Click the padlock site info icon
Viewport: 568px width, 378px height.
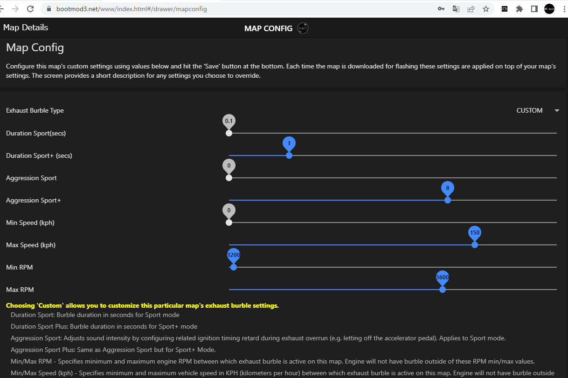(x=49, y=9)
